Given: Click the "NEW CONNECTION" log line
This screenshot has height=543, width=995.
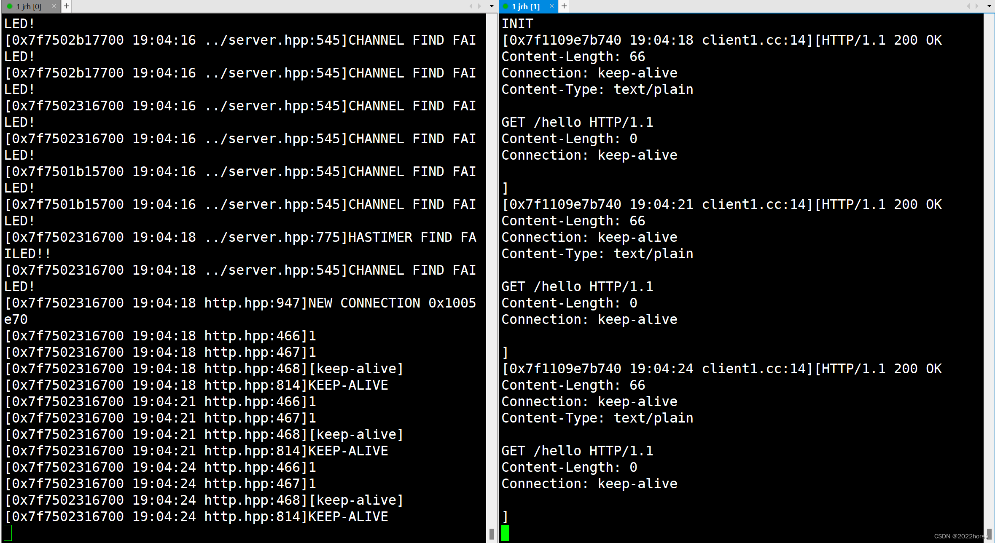Looking at the screenshot, I should click(240, 303).
